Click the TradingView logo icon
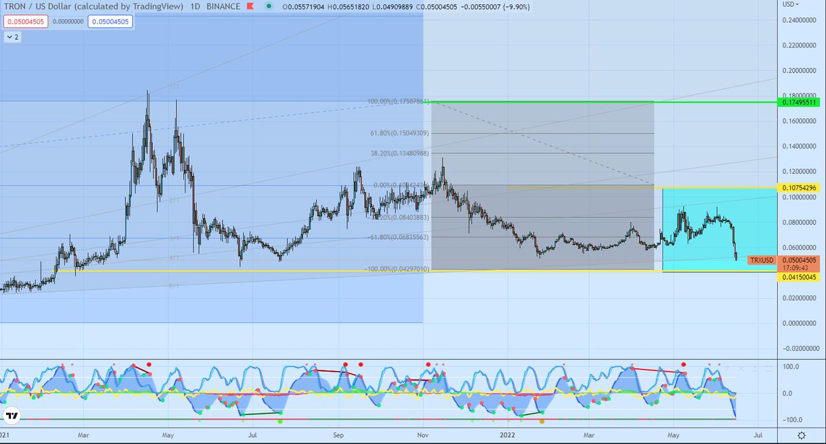The width and height of the screenshot is (826, 444). (11, 415)
